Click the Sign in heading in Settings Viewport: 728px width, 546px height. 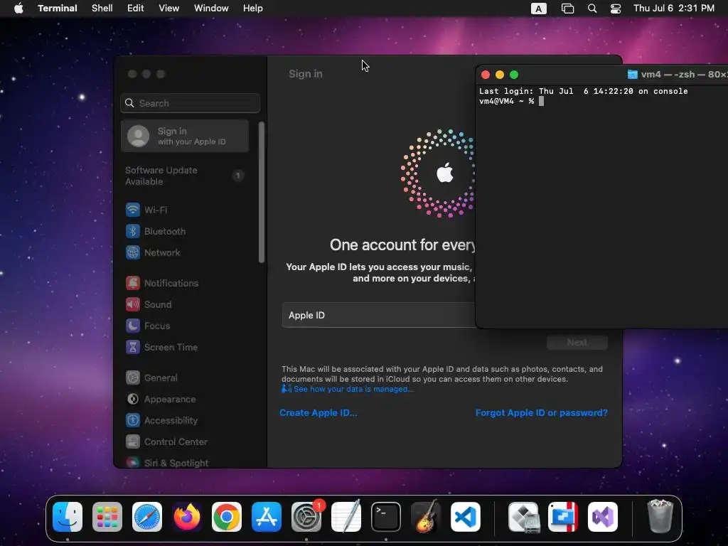pyautogui.click(x=306, y=74)
